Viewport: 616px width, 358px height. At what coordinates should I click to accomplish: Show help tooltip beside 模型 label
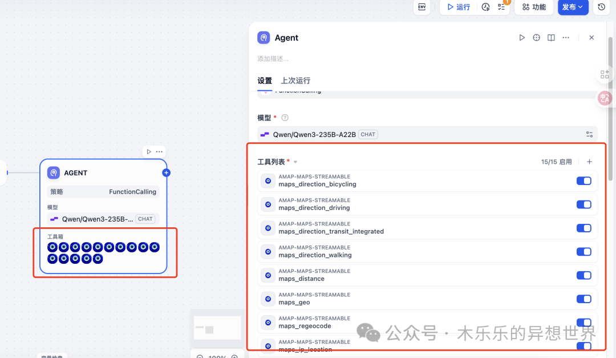pyautogui.click(x=285, y=118)
